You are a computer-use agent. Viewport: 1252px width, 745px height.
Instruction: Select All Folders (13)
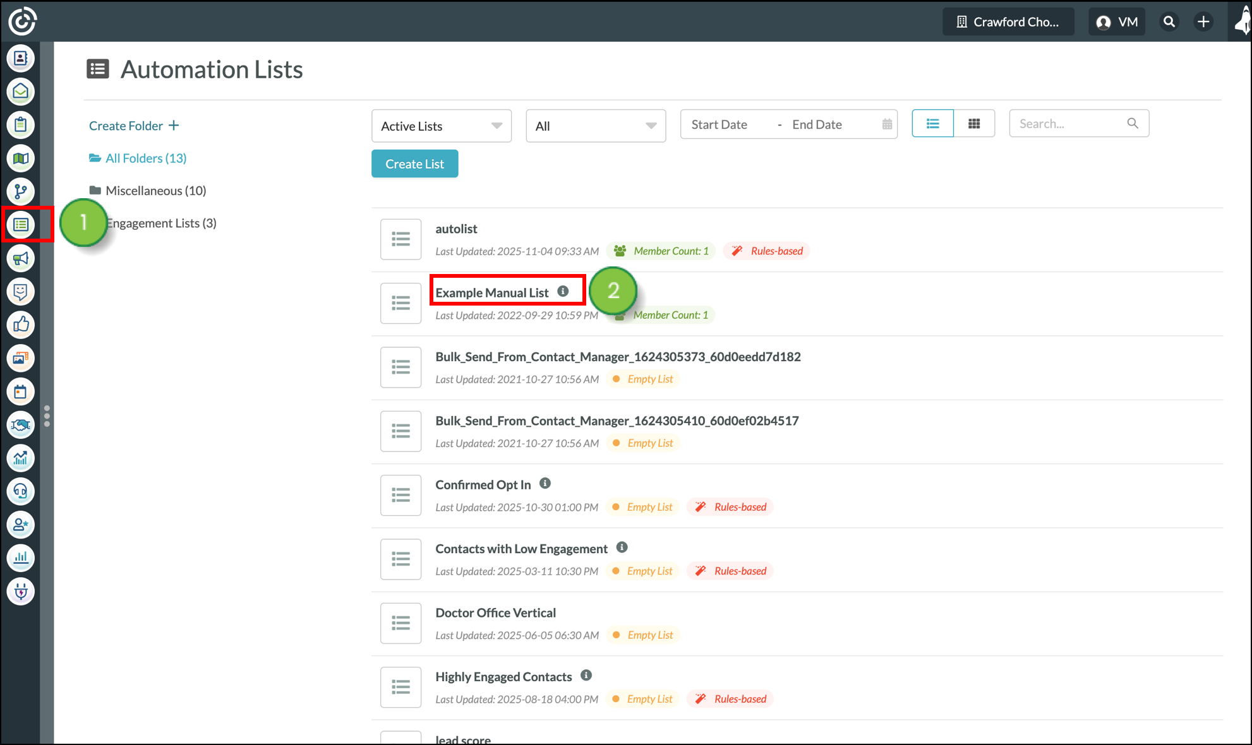[145, 158]
